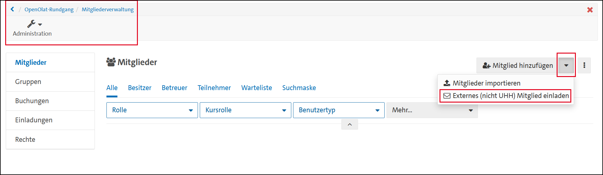This screenshot has width=603, height=175.
Task: Switch to the Warteliste tab
Action: [257, 88]
